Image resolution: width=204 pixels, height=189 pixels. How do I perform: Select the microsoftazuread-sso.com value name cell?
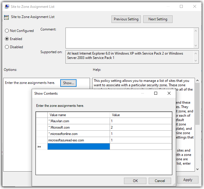[79, 140]
